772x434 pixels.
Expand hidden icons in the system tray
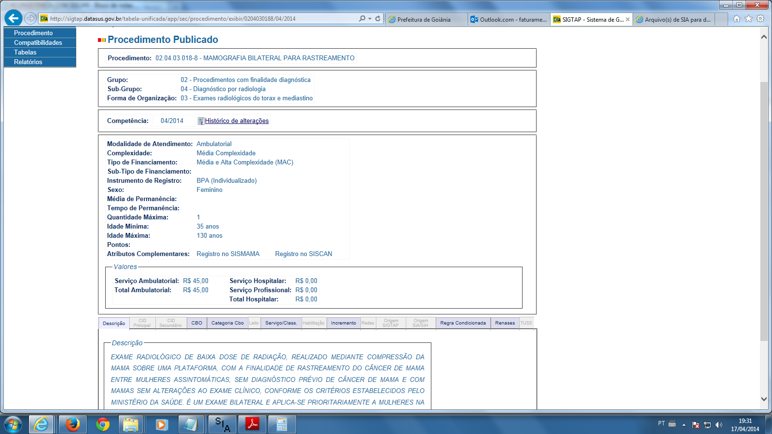684,424
